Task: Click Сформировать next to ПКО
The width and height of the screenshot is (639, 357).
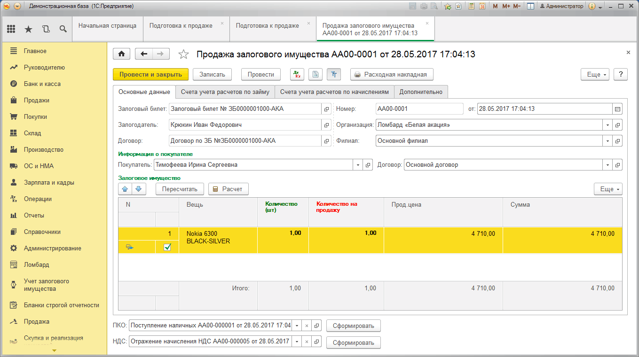Action: [354, 326]
